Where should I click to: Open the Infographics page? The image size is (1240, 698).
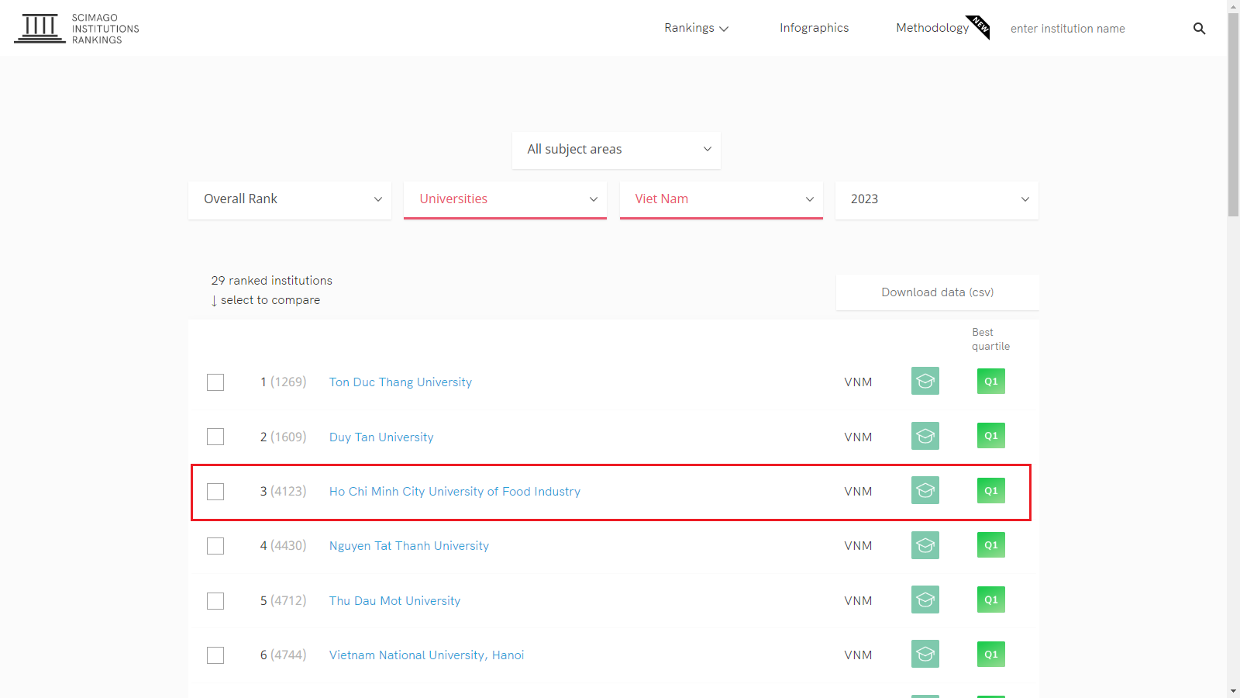pos(814,28)
